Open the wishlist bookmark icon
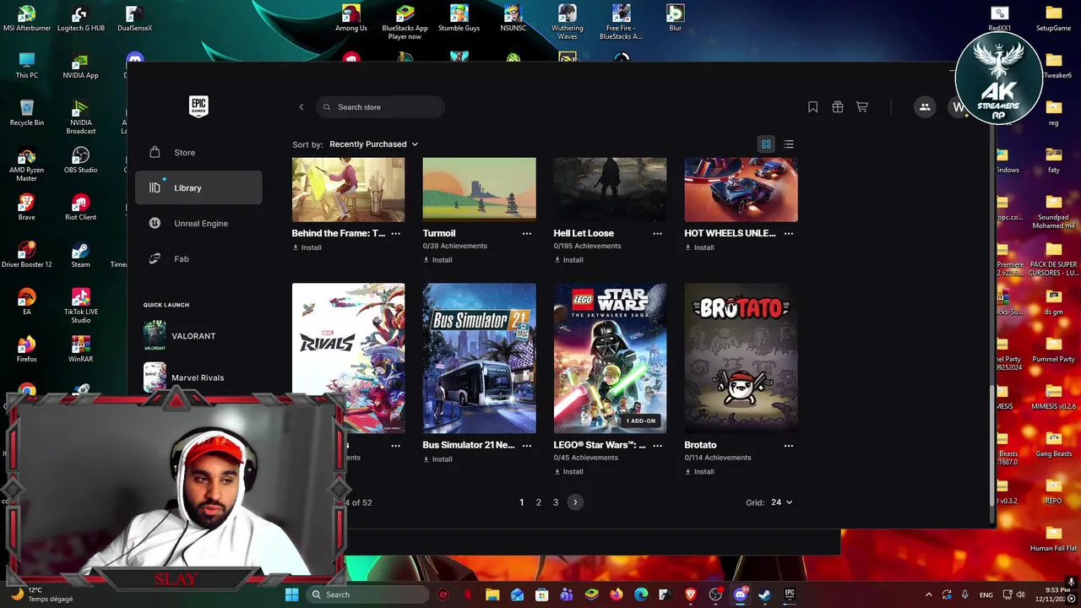Screen dimensions: 1081x608 [x=812, y=107]
